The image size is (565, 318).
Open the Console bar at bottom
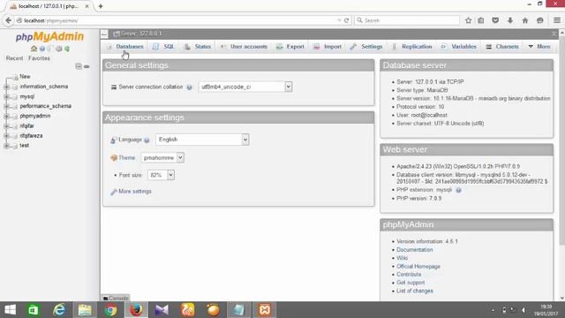point(116,299)
